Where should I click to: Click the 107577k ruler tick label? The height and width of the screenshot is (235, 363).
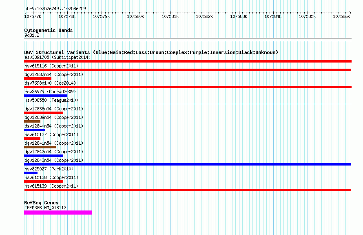[x=33, y=16]
